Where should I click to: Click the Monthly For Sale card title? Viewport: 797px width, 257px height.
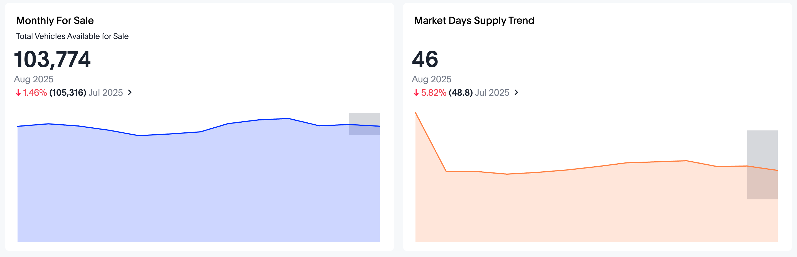point(55,20)
